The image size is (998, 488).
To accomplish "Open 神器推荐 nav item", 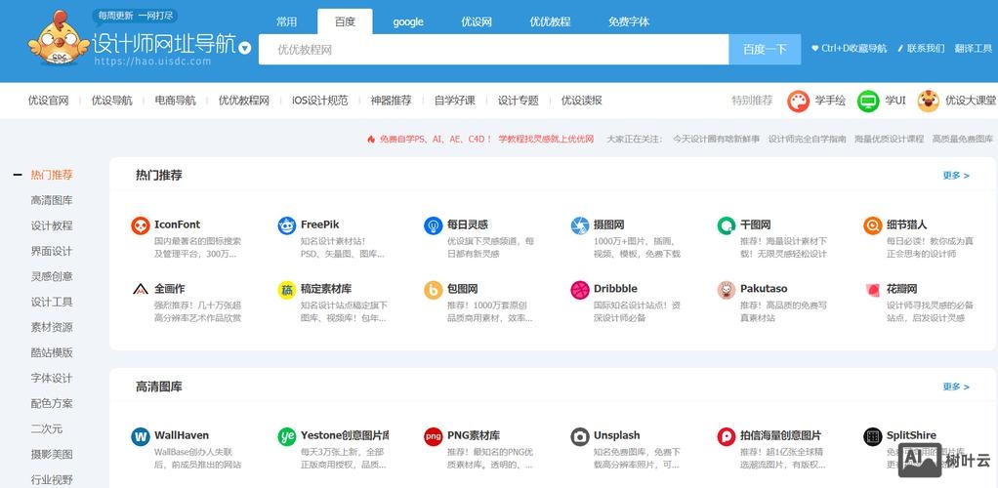I will 391,101.
